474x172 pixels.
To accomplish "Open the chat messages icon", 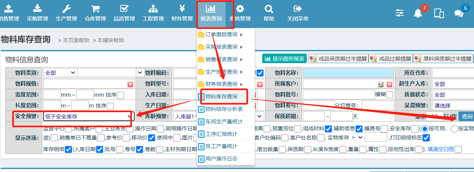I will point(458,13).
